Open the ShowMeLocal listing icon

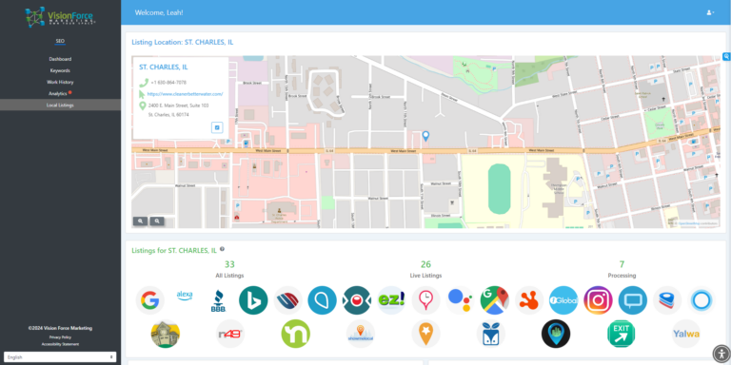point(361,334)
